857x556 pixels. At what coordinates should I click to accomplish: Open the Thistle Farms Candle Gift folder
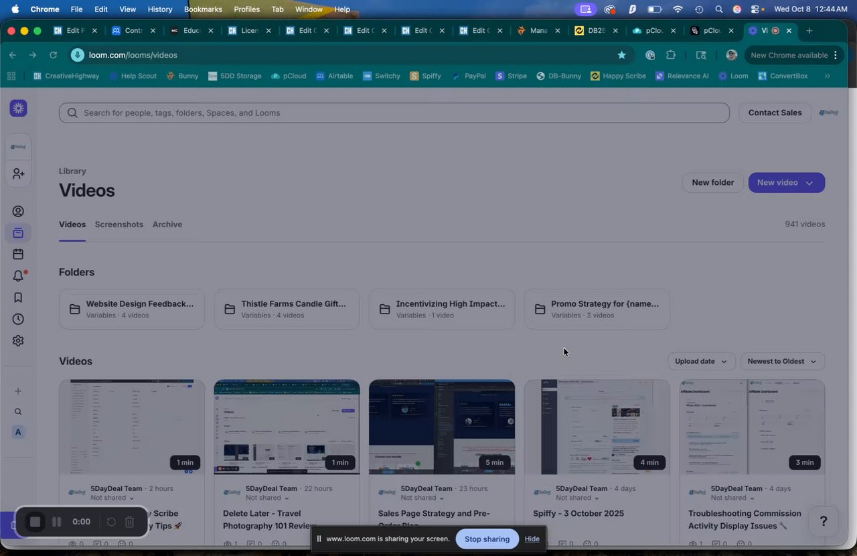tap(287, 309)
